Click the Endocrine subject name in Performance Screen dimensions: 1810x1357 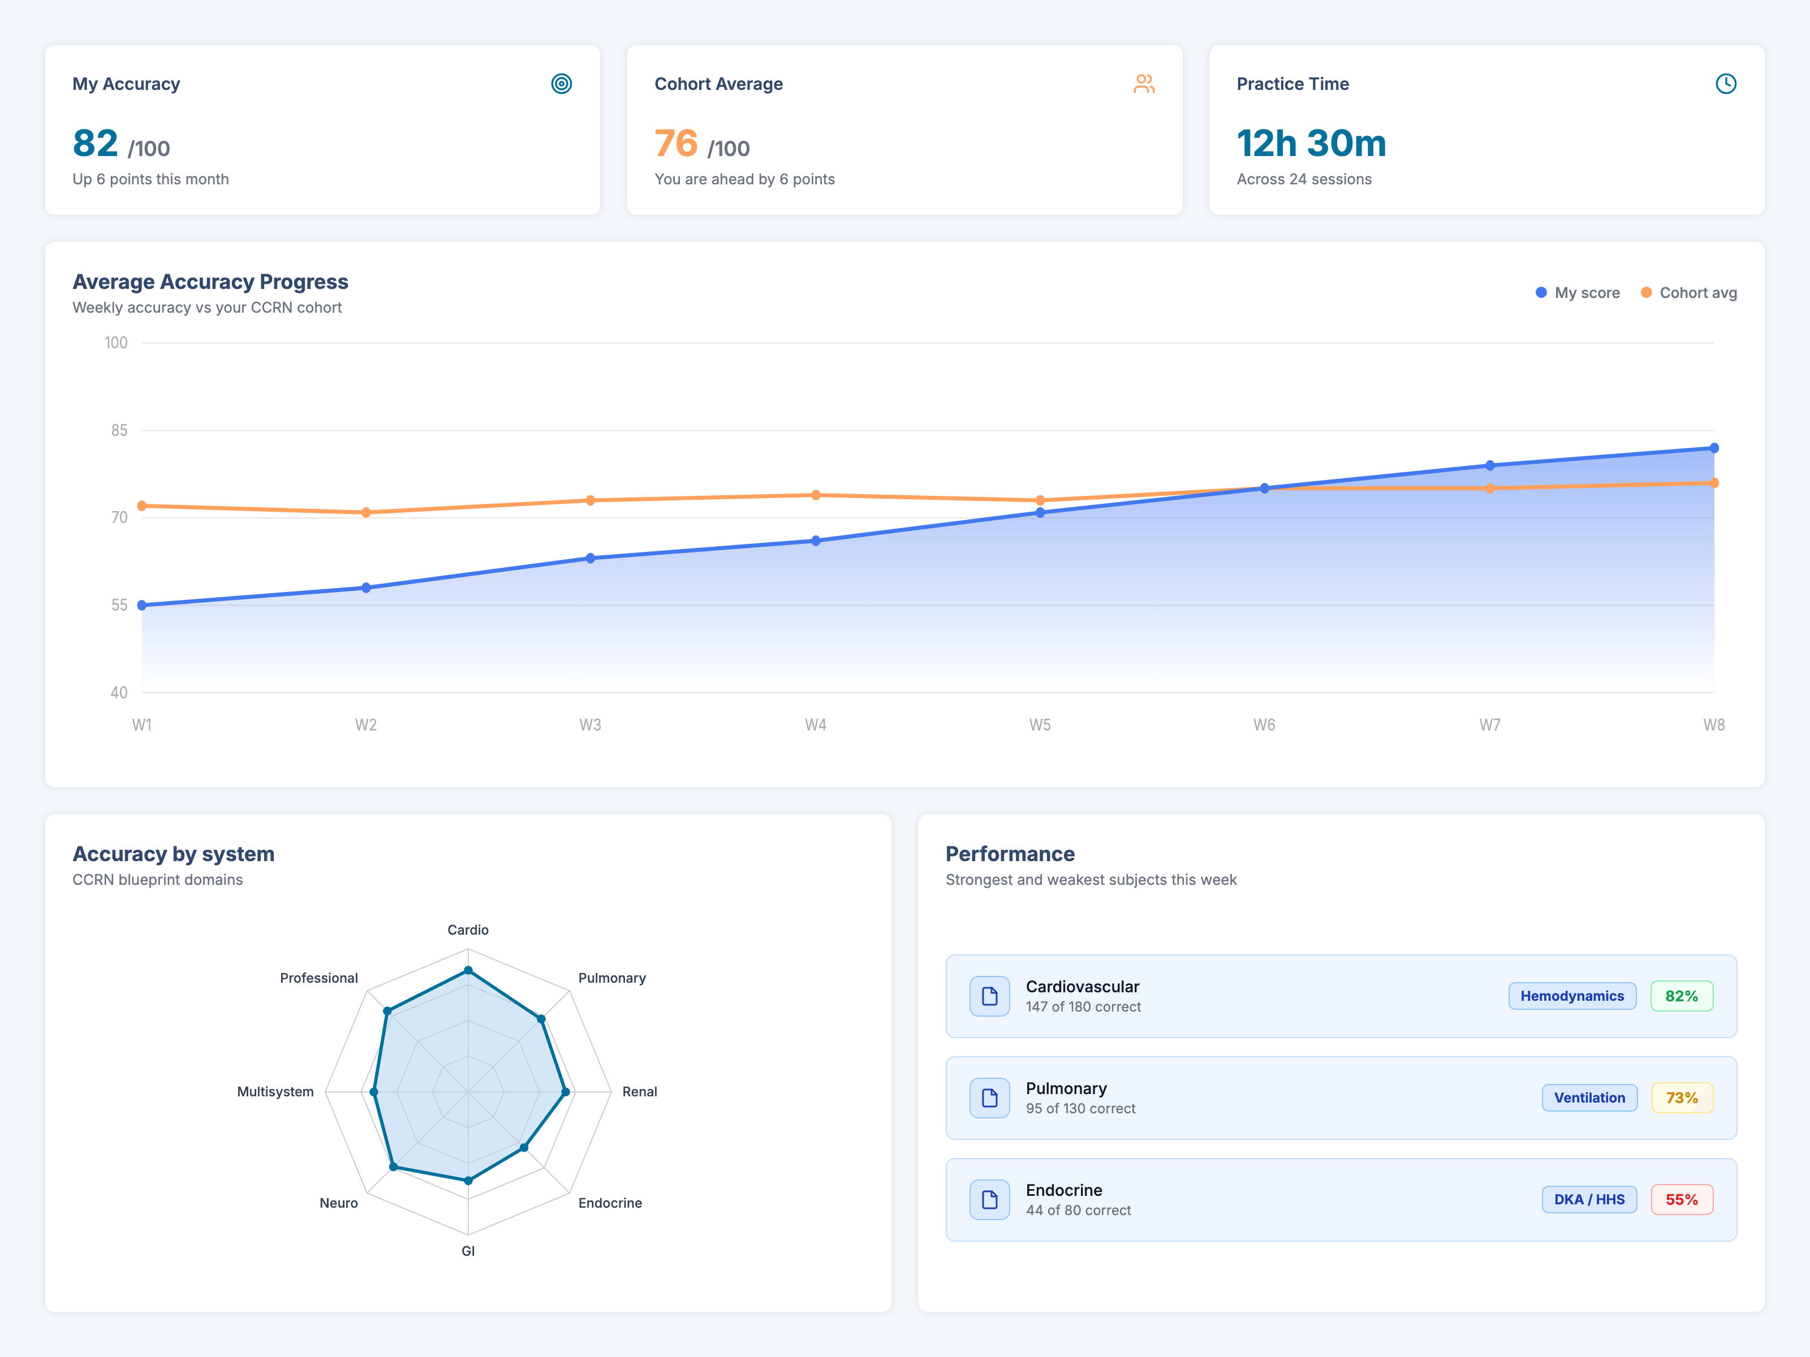coord(1064,1190)
